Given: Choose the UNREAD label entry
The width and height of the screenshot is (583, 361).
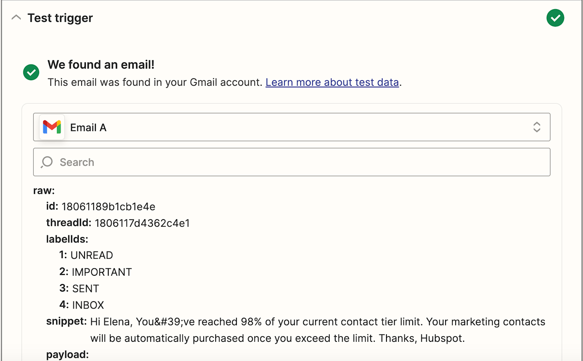Looking at the screenshot, I should (92, 255).
